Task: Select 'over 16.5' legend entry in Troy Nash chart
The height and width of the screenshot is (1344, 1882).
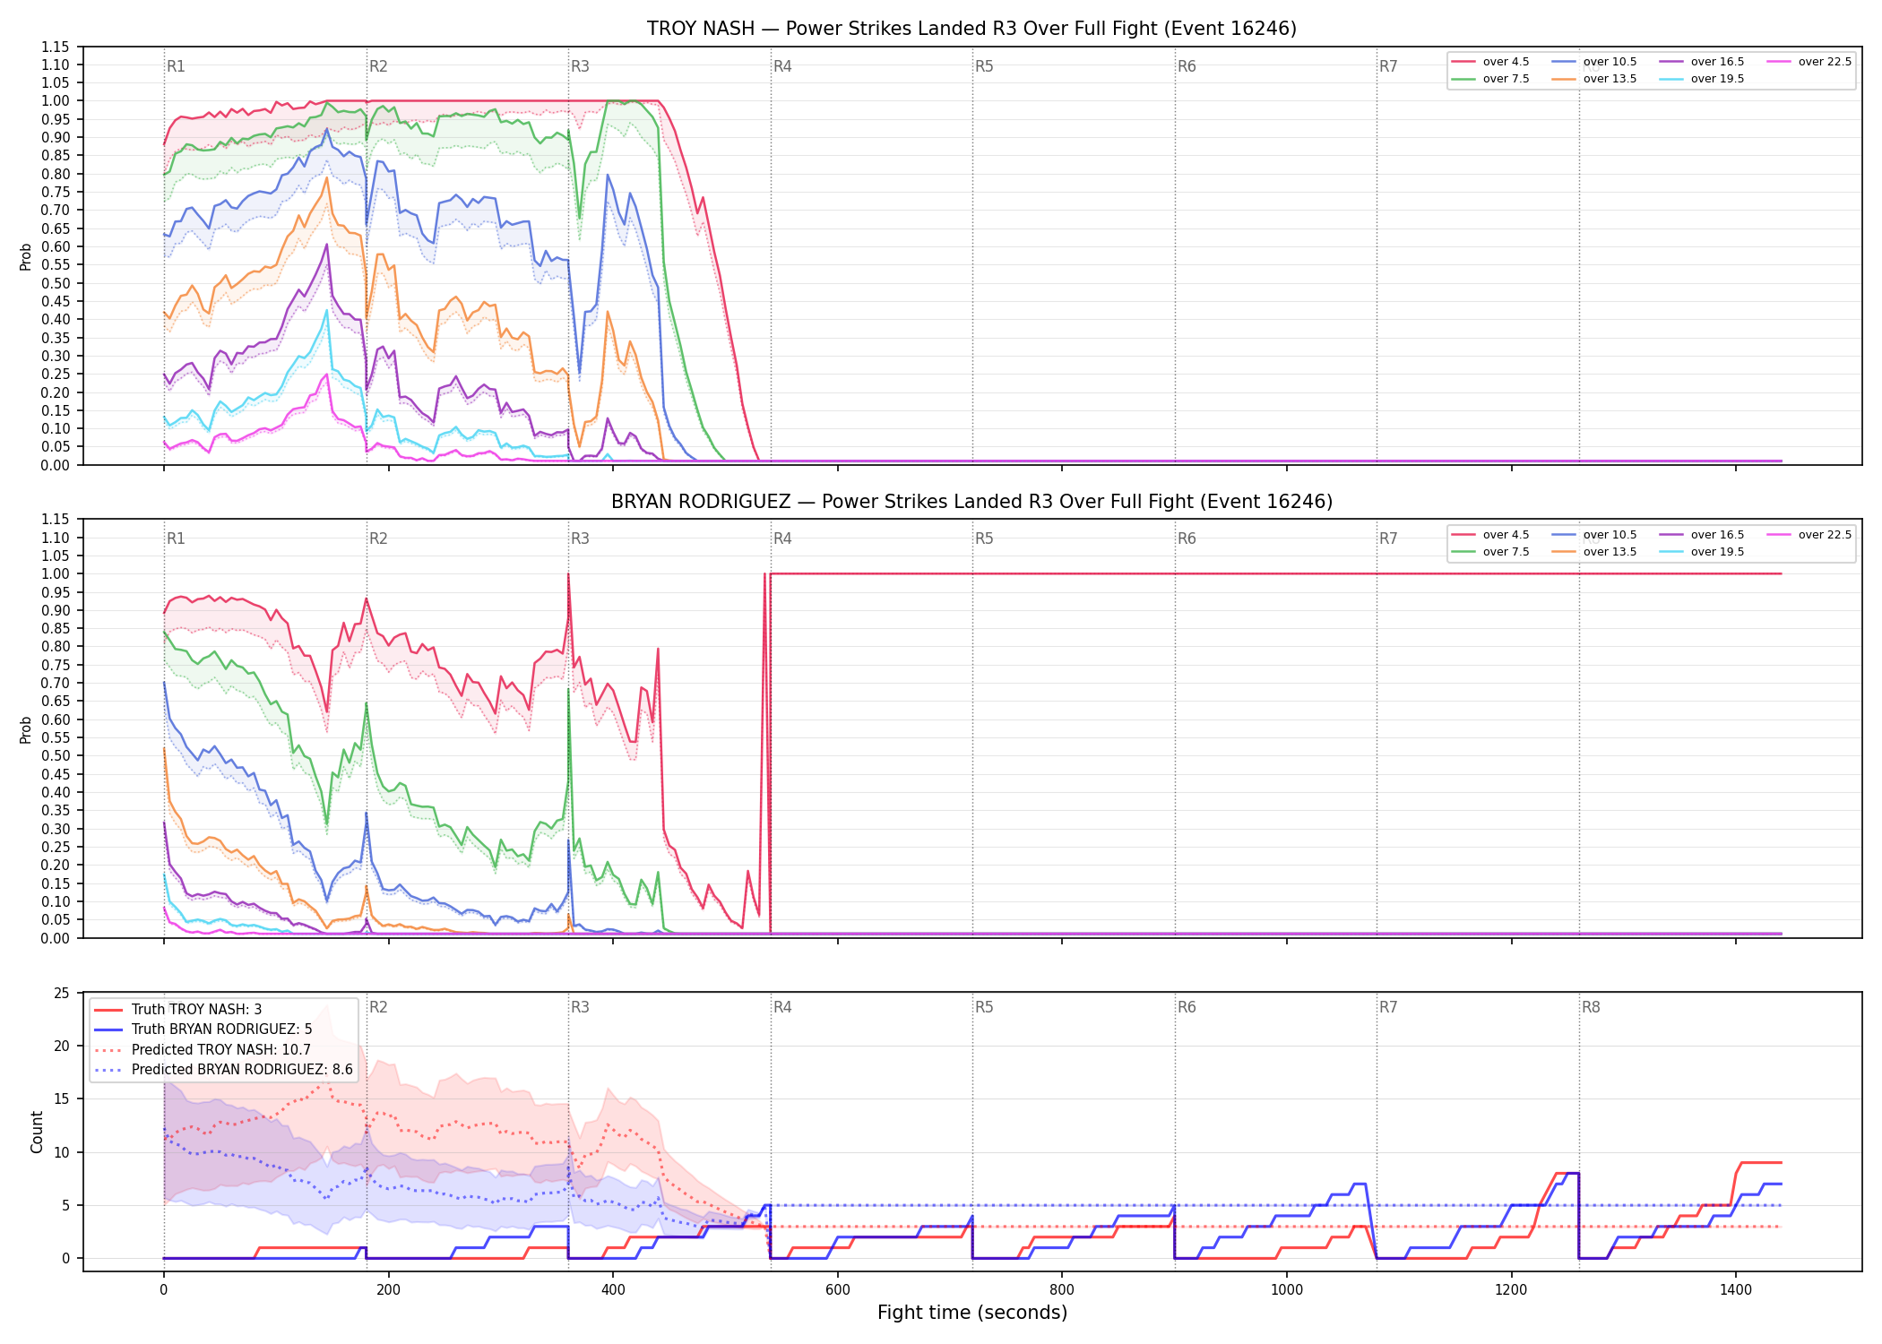Action: tap(1702, 62)
